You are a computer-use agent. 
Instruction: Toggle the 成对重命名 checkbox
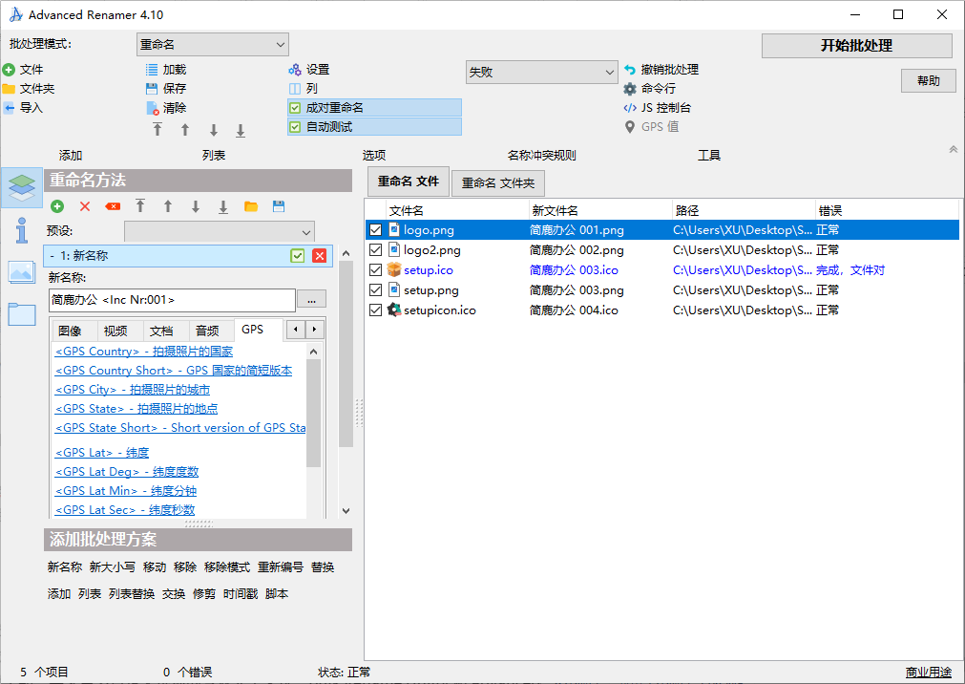(x=295, y=108)
